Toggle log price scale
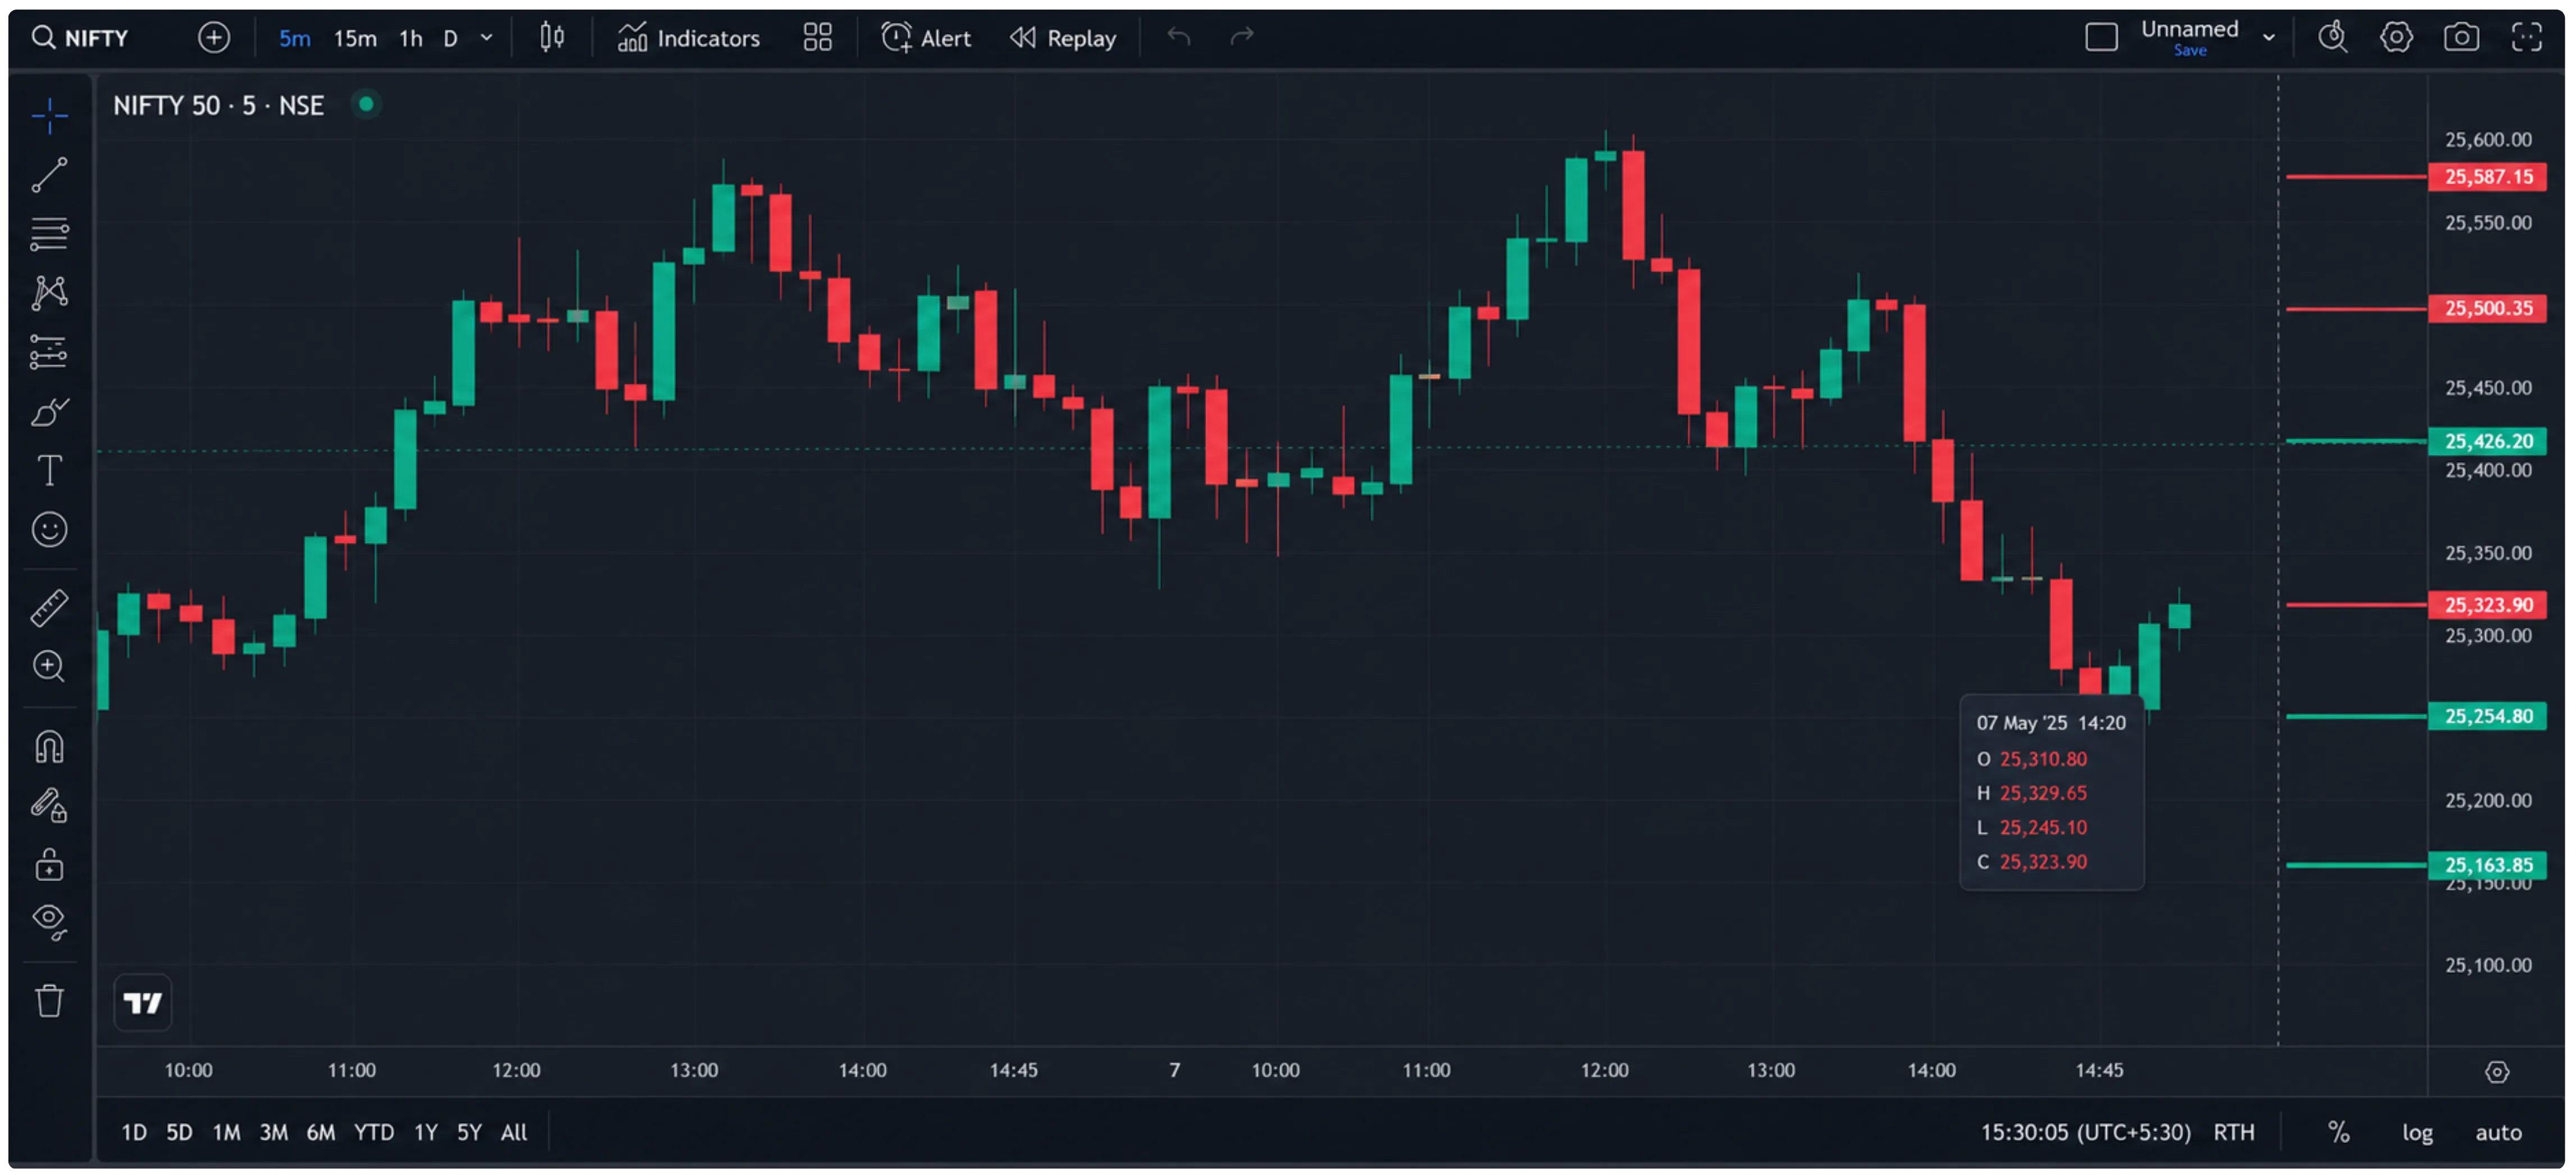Viewport: 2576px width, 1175px height. click(2417, 1132)
